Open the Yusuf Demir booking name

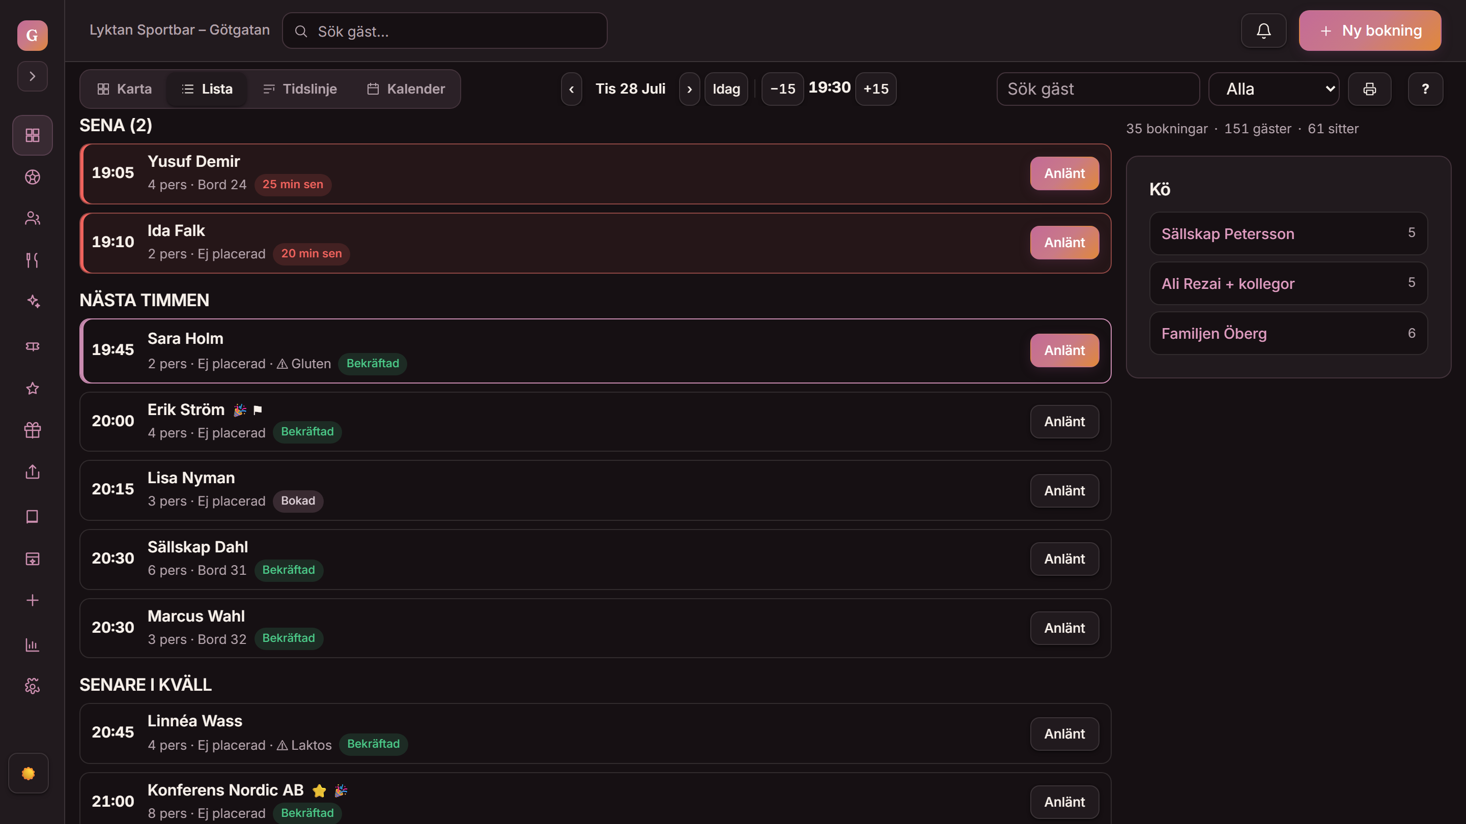point(193,162)
